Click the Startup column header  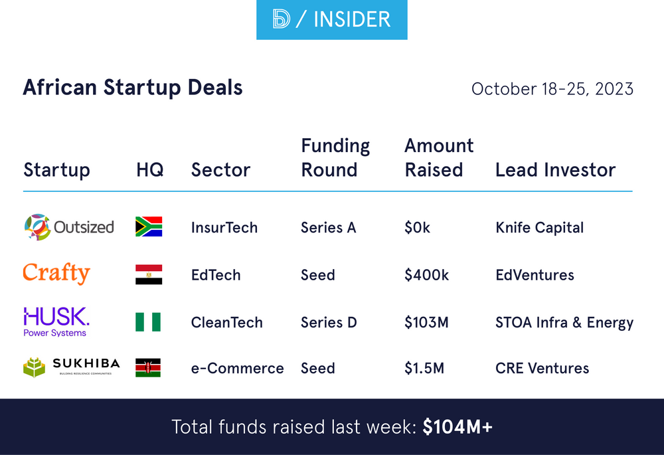[56, 170]
